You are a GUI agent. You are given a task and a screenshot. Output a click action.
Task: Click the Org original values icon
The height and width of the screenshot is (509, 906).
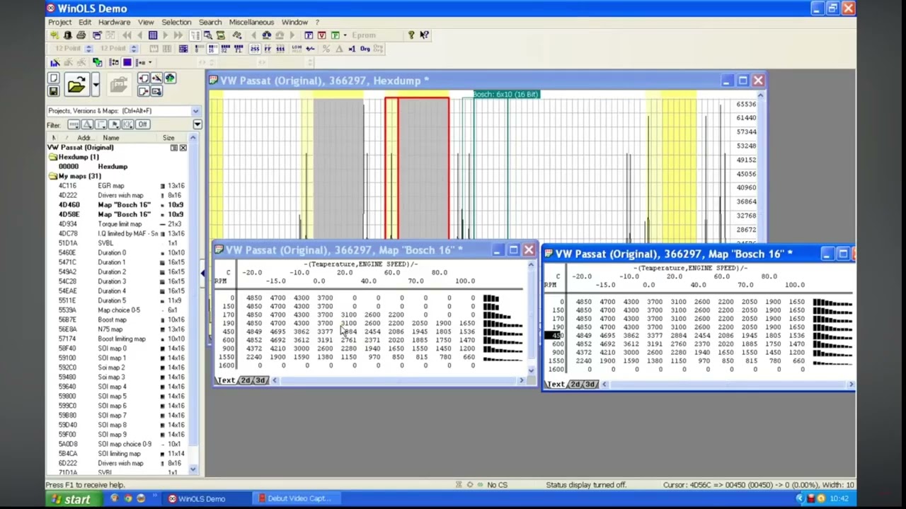pyautogui.click(x=365, y=48)
